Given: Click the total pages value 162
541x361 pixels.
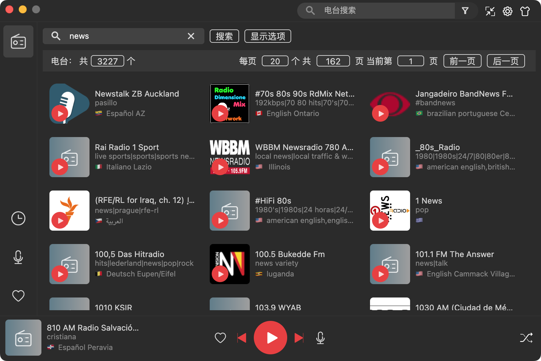Looking at the screenshot, I should point(333,61).
